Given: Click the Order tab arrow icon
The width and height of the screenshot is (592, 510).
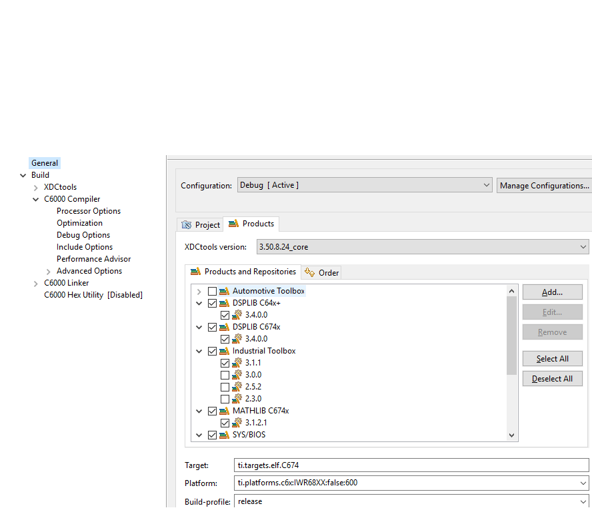Looking at the screenshot, I should (x=309, y=272).
